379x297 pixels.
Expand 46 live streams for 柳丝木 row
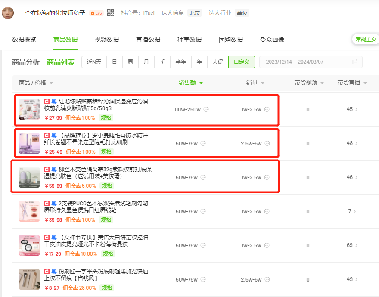(352, 177)
